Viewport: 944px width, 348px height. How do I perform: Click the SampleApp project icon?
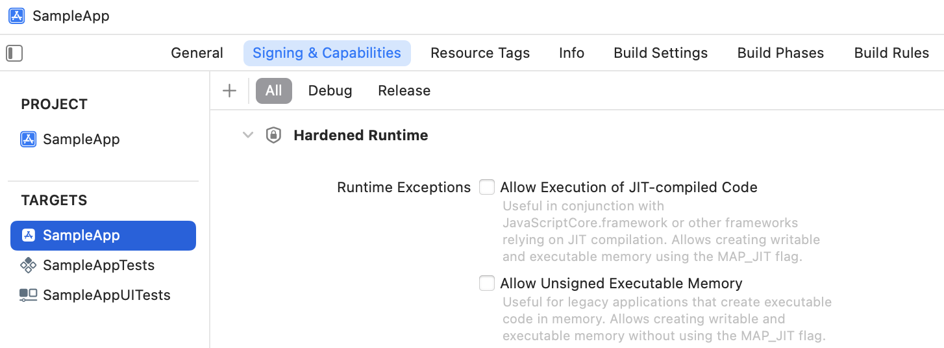[x=29, y=140]
